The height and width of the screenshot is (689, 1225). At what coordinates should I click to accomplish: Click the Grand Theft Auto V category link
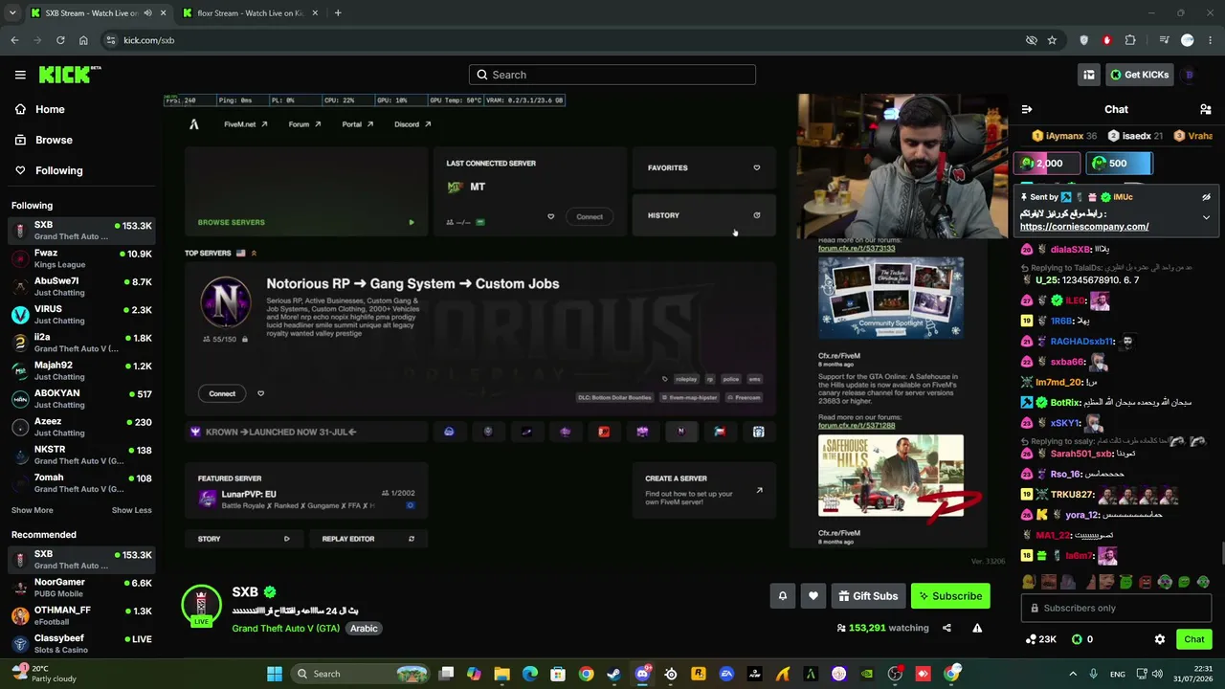click(x=285, y=629)
